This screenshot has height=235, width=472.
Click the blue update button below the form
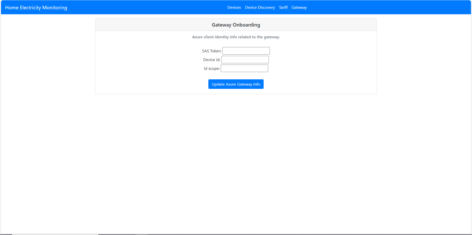236,84
